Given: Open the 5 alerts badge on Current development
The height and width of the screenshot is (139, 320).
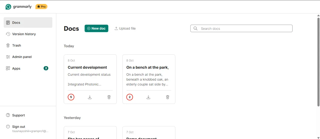Looking at the screenshot, I should coord(71,97).
